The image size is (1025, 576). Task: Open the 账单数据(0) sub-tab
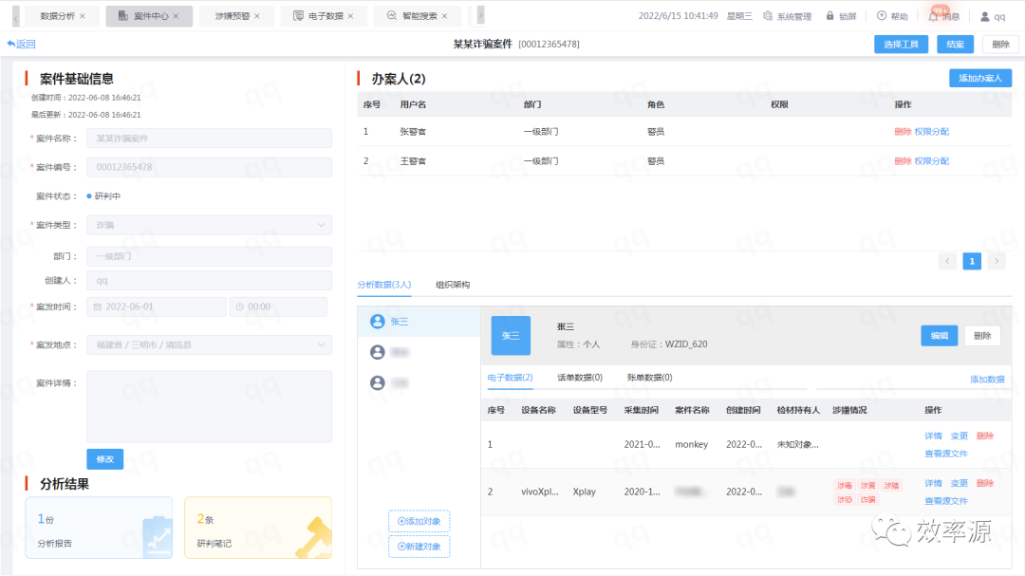(x=649, y=378)
